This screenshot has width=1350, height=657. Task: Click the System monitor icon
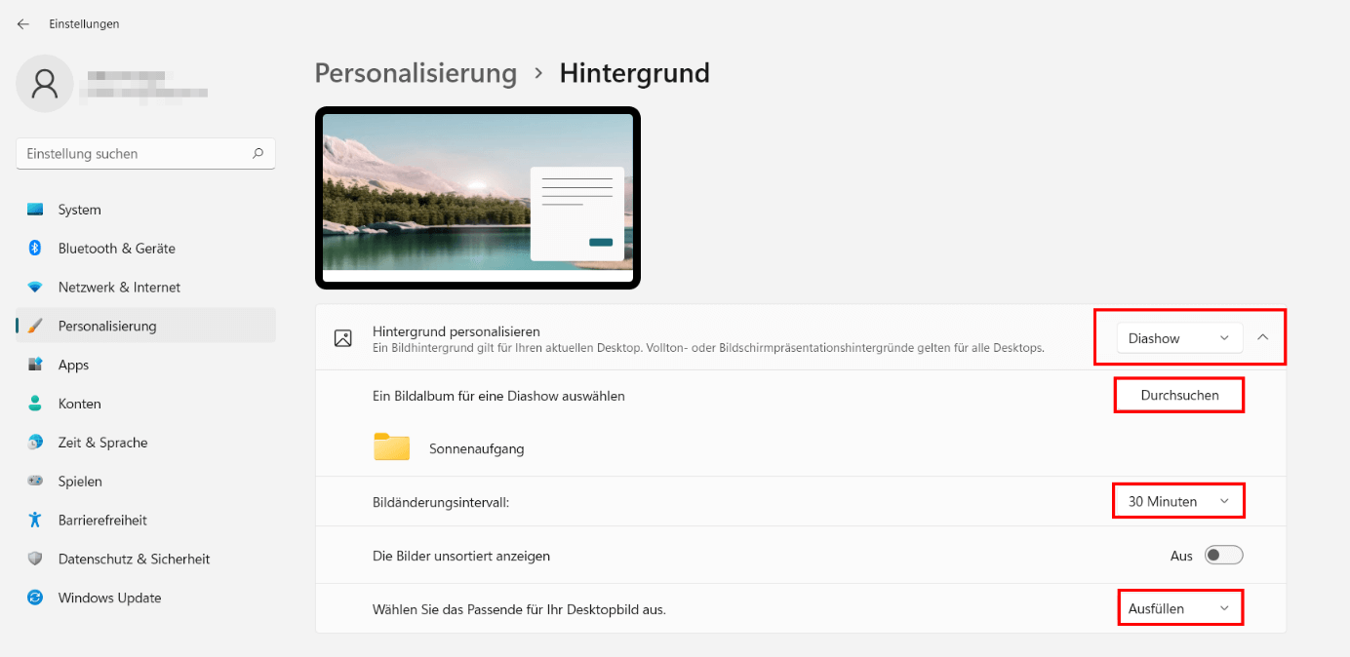(35, 210)
